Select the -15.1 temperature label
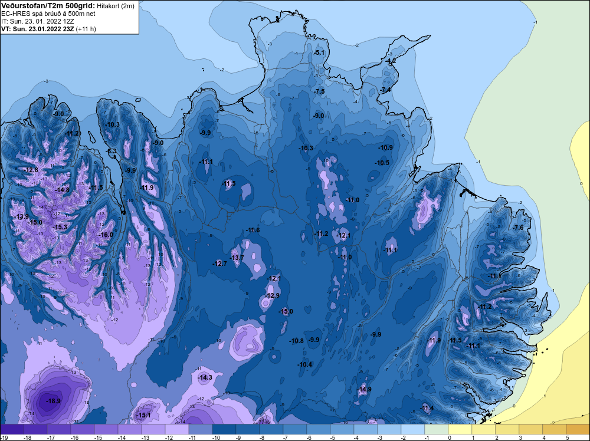The height and width of the screenshot is (441, 590). pyautogui.click(x=143, y=416)
